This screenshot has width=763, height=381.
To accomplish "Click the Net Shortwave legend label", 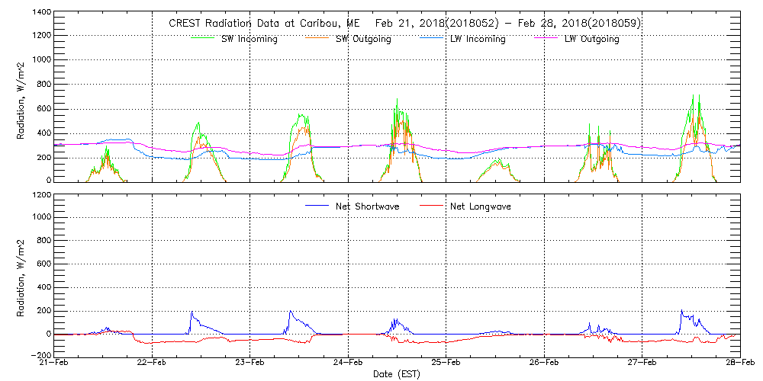I will click(369, 207).
